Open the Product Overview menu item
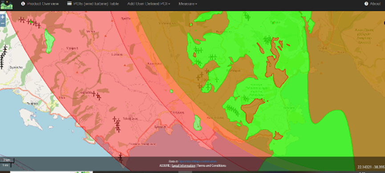 tap(43, 4)
